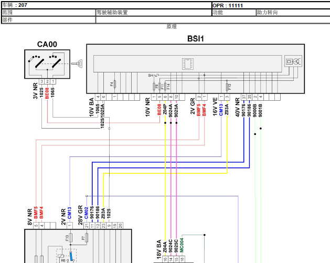The height and width of the screenshot is (263, 330).
Task: Click the vehicle 207 header cell
Action: pyautogui.click(x=107, y=5)
